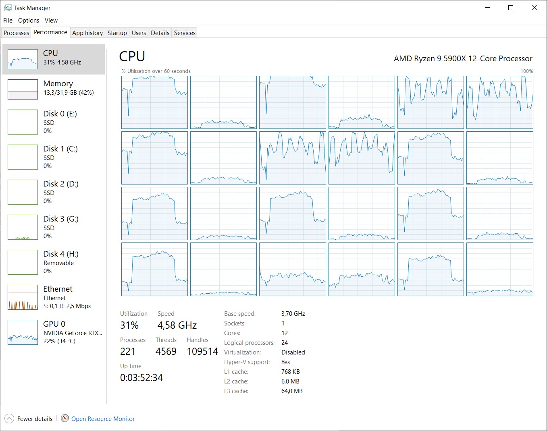Close the Task Manager window

click(x=535, y=8)
